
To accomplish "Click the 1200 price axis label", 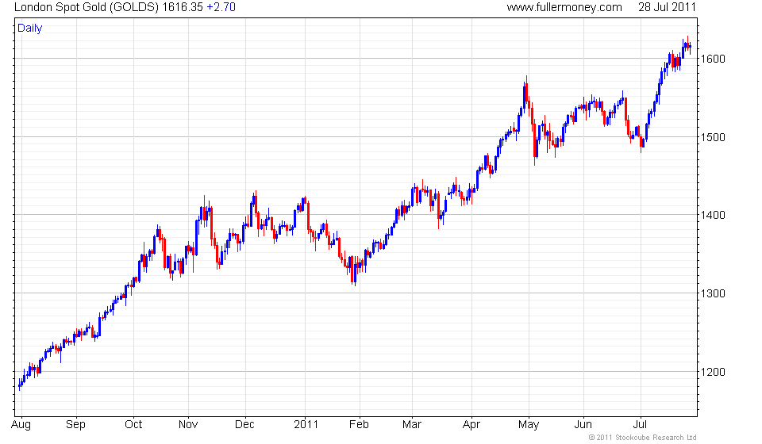I will click(713, 372).
